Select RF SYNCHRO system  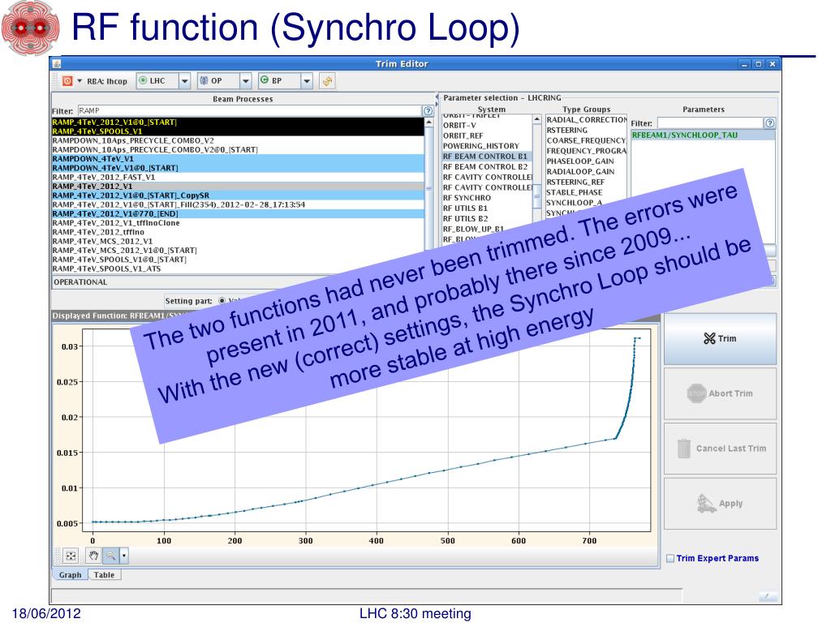click(x=487, y=198)
